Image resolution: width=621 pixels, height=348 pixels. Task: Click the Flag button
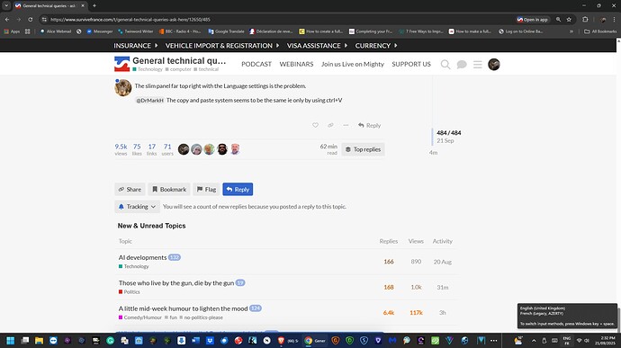point(206,189)
